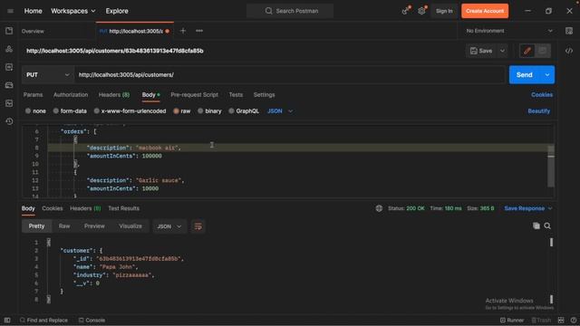Click the Sign In button
Image resolution: width=580 pixels, height=326 pixels.
tap(444, 11)
